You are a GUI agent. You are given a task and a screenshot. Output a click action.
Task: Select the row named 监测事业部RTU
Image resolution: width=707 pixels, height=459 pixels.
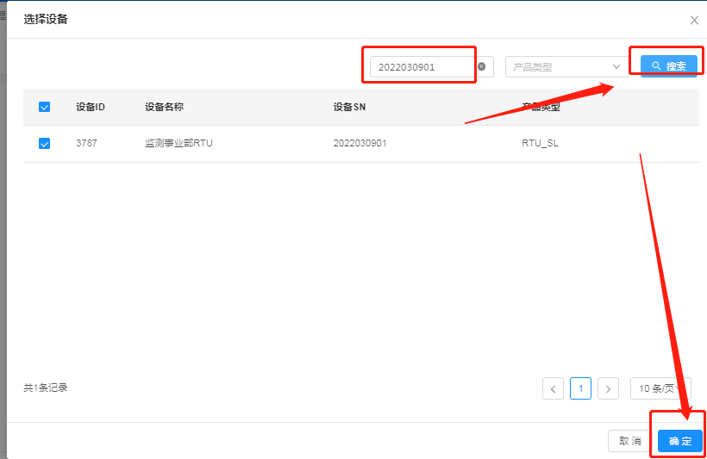coord(178,144)
